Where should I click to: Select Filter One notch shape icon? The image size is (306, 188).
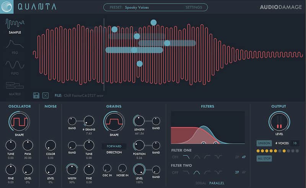(218, 157)
